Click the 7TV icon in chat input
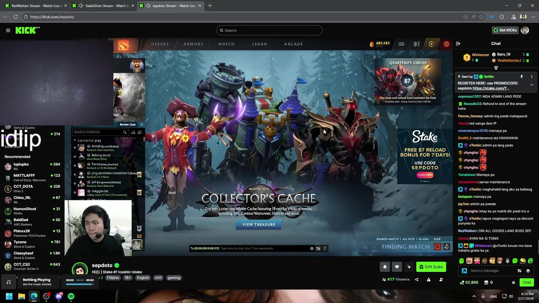Screen dimensions: 539x303 tap(520, 271)
